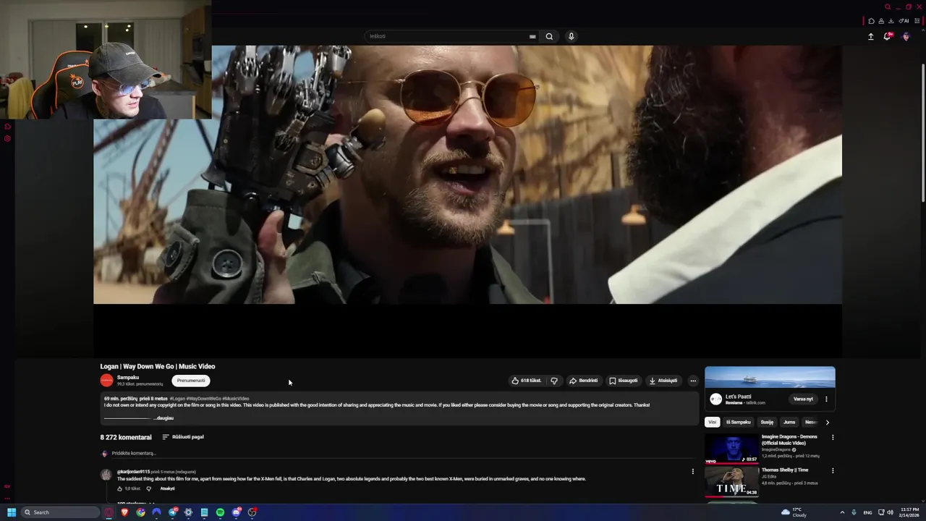Open the browser downloads icon
The image size is (926, 521).
tap(891, 21)
